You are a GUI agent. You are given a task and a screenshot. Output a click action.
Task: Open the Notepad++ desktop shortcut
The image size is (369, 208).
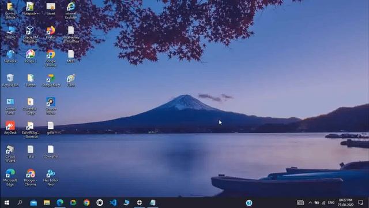tap(30, 9)
